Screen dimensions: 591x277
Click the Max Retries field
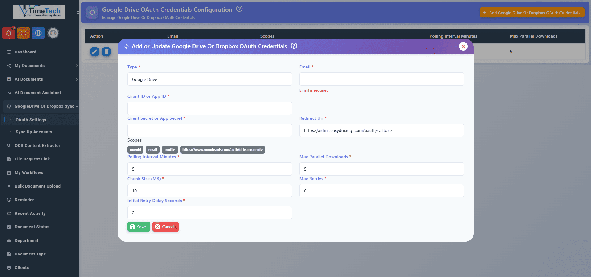(x=381, y=191)
